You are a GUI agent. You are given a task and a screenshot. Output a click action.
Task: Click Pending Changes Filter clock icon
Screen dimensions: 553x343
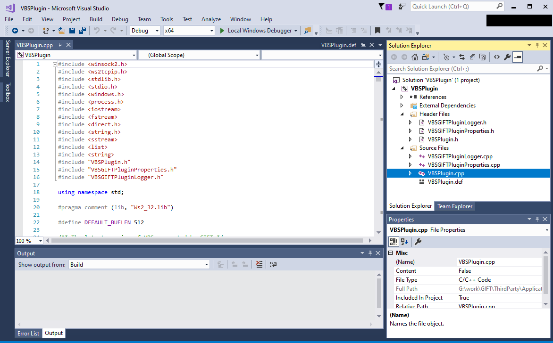446,57
